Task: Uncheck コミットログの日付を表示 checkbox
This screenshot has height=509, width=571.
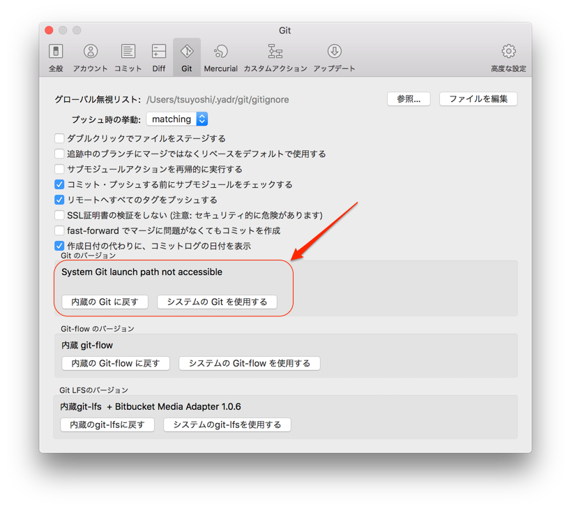Action: [59, 246]
